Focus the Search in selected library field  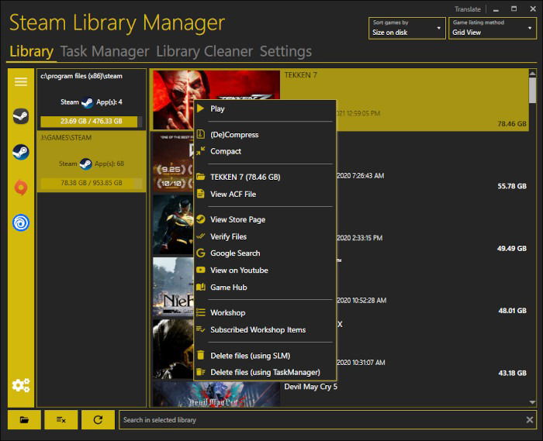click(322, 419)
